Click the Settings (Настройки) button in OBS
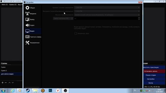Image resolution: width=166 pixels, height=93 pixels. [154, 79]
